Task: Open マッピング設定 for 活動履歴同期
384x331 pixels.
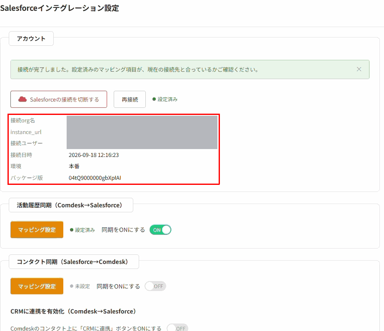Action: [x=37, y=230]
